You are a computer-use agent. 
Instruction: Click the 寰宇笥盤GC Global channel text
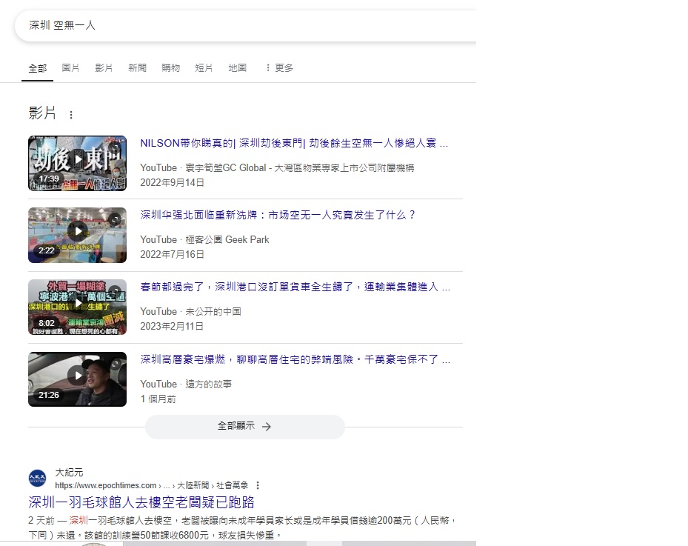pos(300,167)
